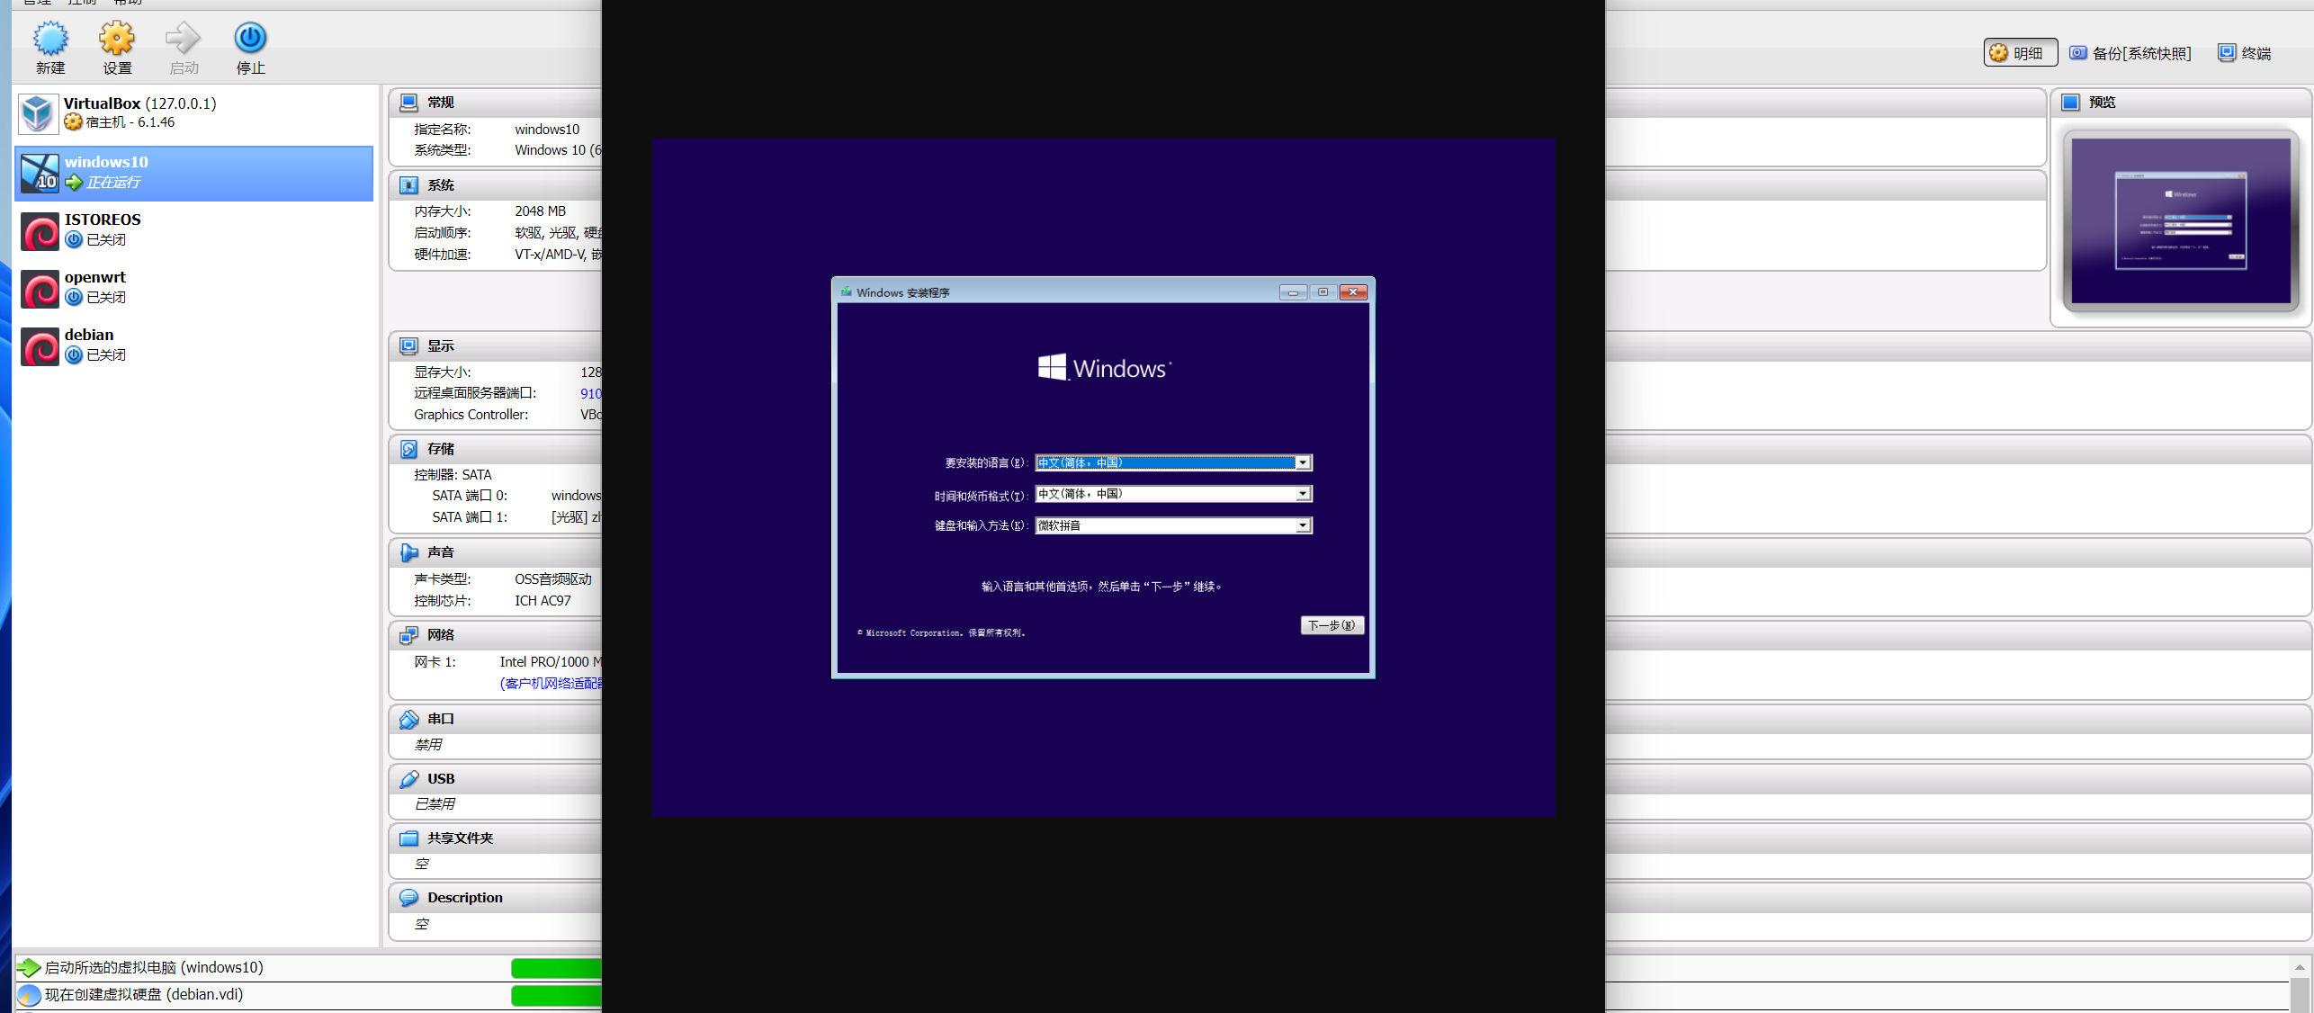
Task: Click 下一步 button in Windows setup
Action: click(1332, 625)
